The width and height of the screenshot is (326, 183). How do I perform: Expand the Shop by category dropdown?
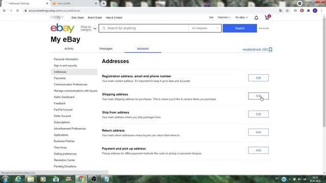coord(88,28)
